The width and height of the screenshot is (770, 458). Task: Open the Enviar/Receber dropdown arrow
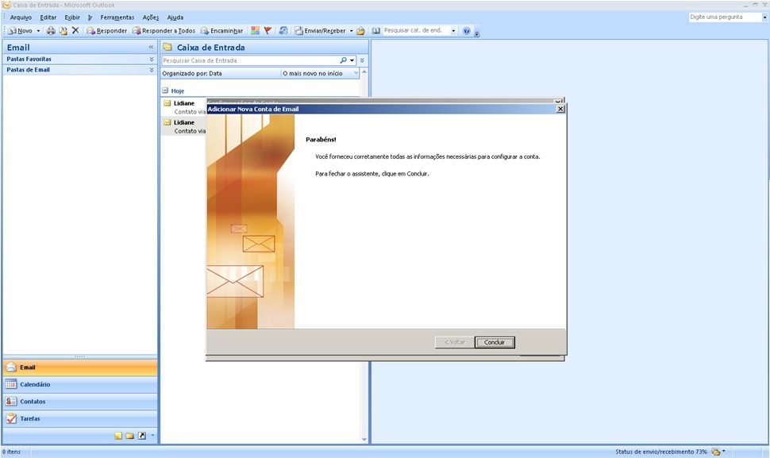(x=351, y=31)
